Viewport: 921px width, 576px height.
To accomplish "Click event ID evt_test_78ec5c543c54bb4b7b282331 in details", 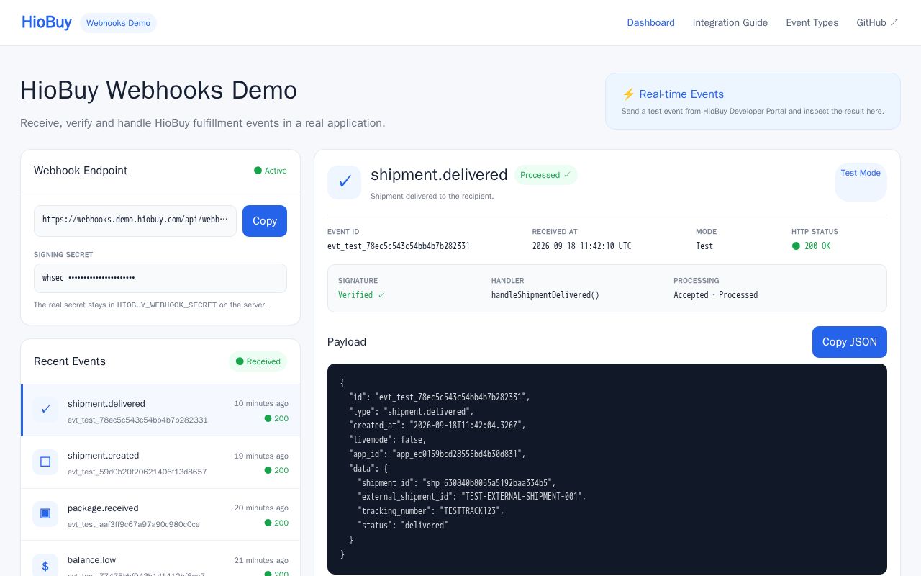I will click(x=399, y=246).
